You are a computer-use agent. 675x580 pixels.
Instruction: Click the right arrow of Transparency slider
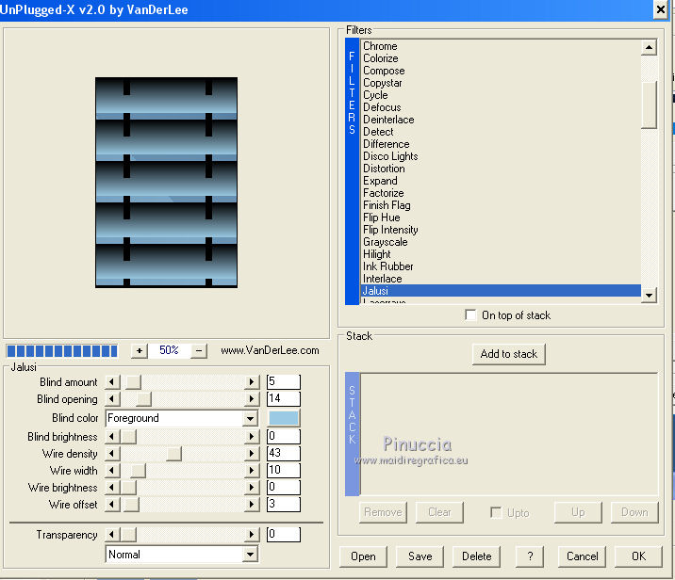(252, 535)
